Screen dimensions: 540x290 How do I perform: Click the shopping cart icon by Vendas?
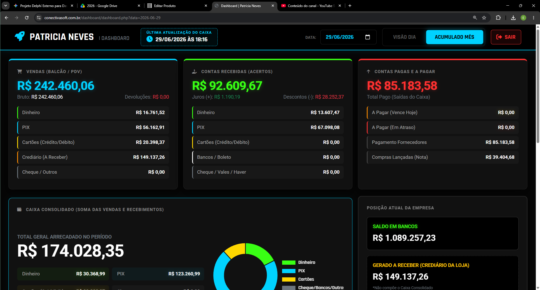[x=20, y=71]
